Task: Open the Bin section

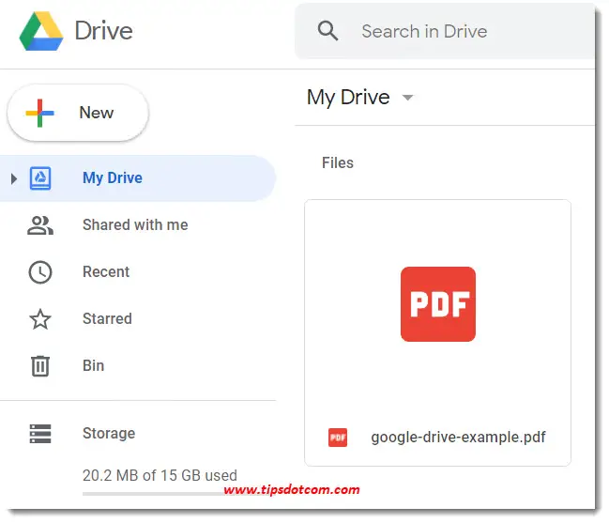Action: point(93,365)
